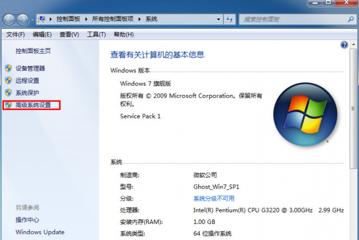The width and height of the screenshot is (359, 240).
Task: Expand the arrow before 所有控制面板项 breadcrumb
Action: click(x=86, y=19)
